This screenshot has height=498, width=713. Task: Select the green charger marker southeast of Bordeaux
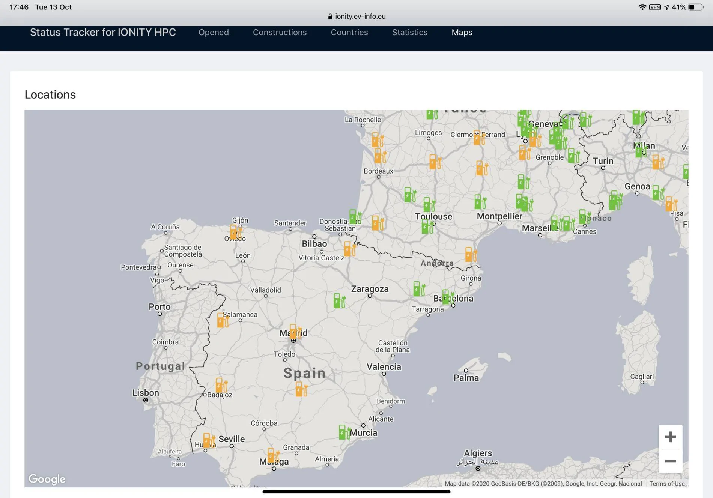[410, 195]
